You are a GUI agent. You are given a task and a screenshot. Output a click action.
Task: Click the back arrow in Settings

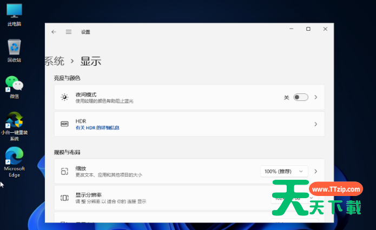pyautogui.click(x=54, y=32)
